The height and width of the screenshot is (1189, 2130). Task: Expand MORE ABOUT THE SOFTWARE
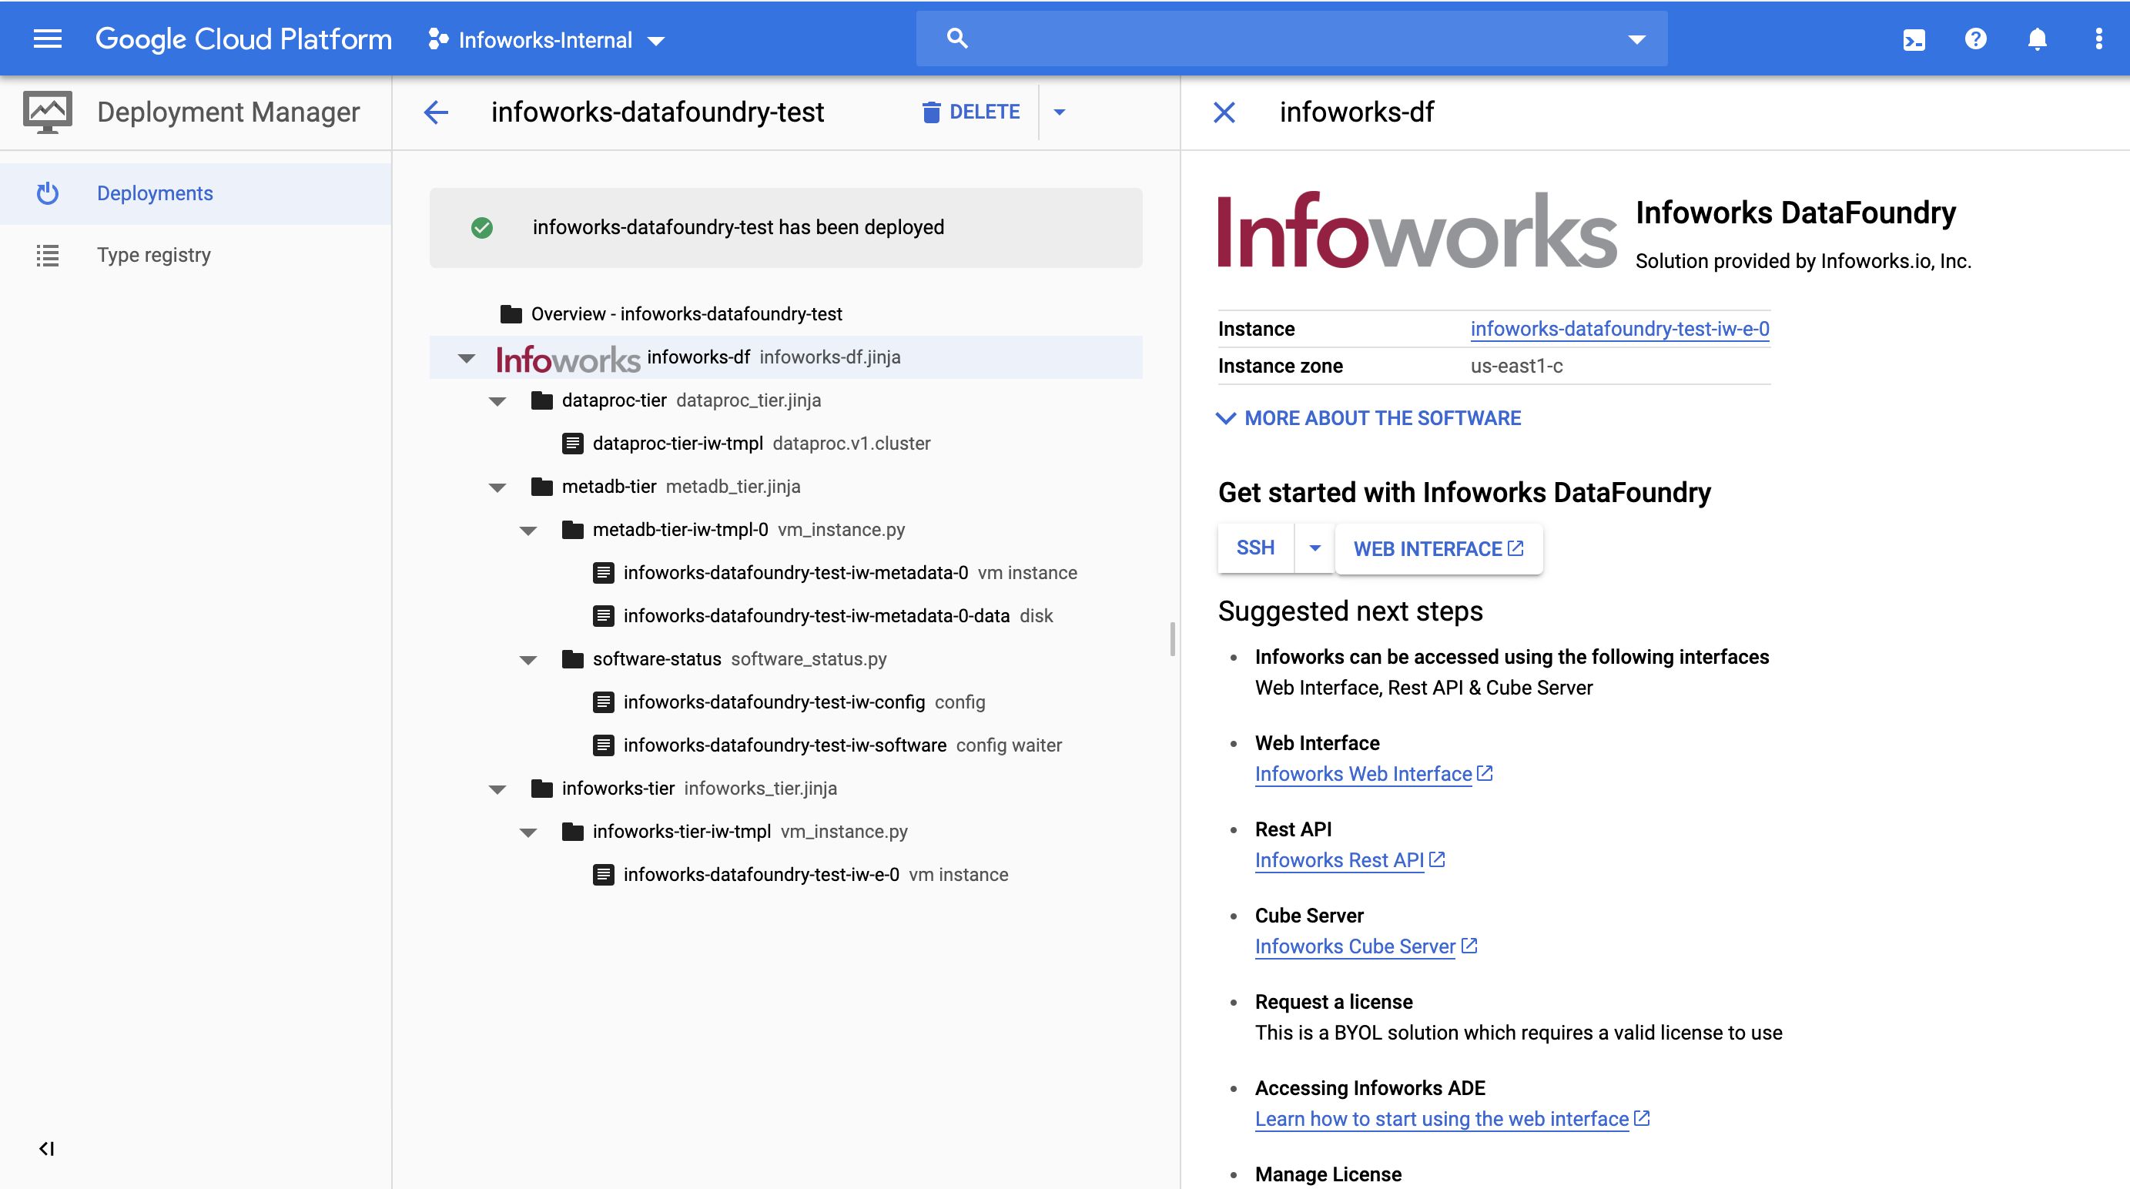point(1368,418)
